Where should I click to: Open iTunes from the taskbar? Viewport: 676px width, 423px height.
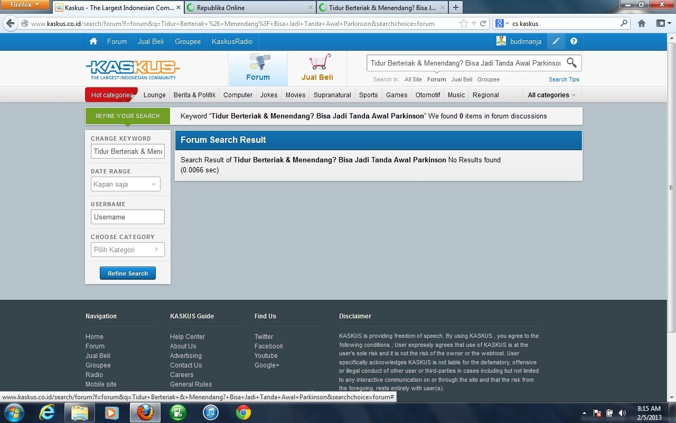pyautogui.click(x=211, y=412)
